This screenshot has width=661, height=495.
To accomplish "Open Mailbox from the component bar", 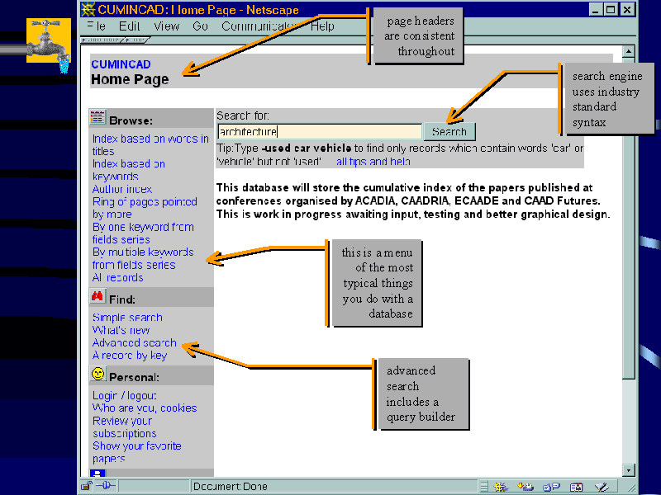I will pyautogui.click(x=524, y=486).
